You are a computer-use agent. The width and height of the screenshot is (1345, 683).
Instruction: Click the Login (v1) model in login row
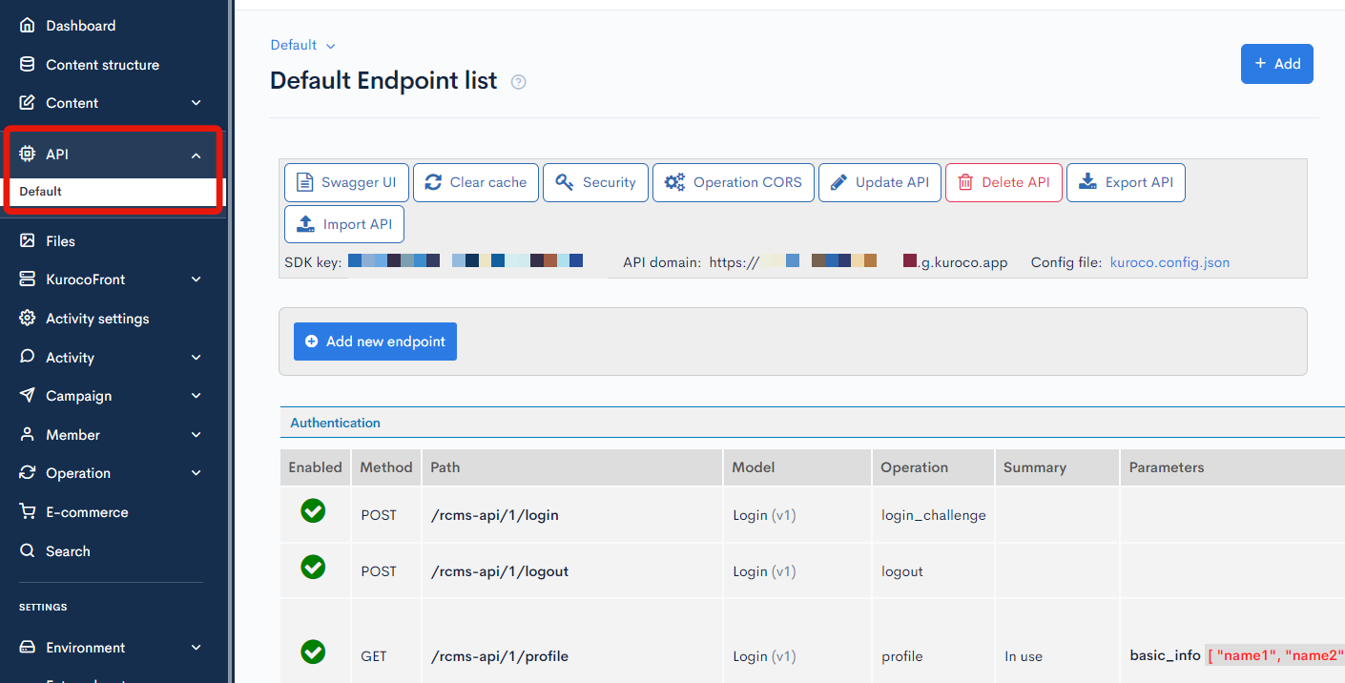click(764, 515)
